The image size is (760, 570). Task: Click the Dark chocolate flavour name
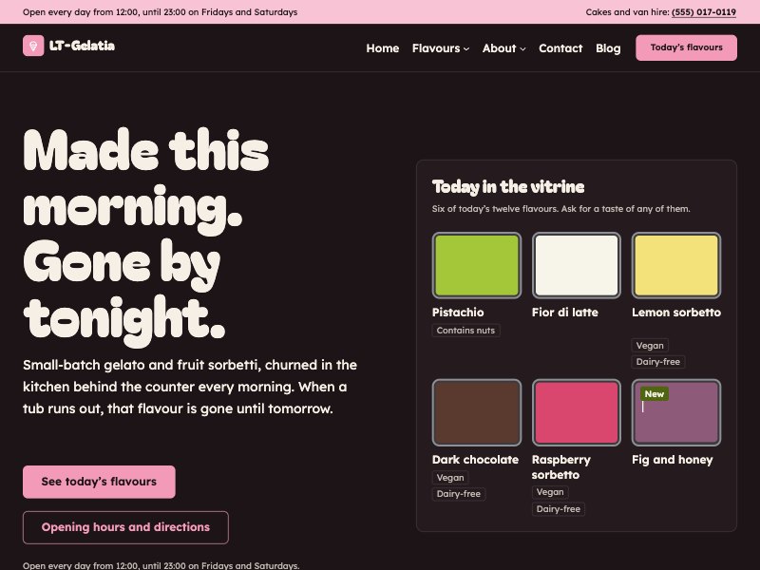coord(476,460)
